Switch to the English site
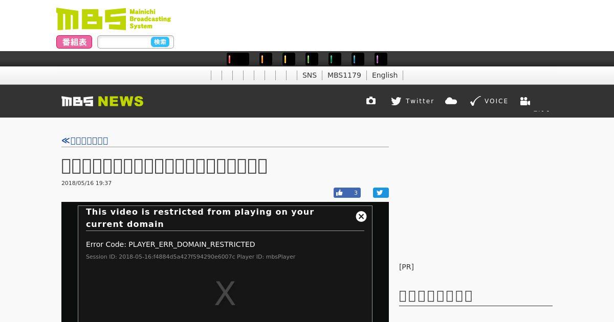This screenshot has width=614, height=322. 385,75
